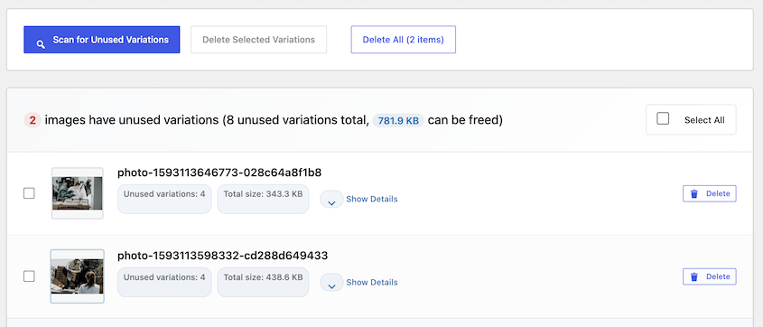Image resolution: width=763 pixels, height=327 pixels.
Task: Click filename photo-1593113646773-028c64a8f1b8
Action: (219, 173)
